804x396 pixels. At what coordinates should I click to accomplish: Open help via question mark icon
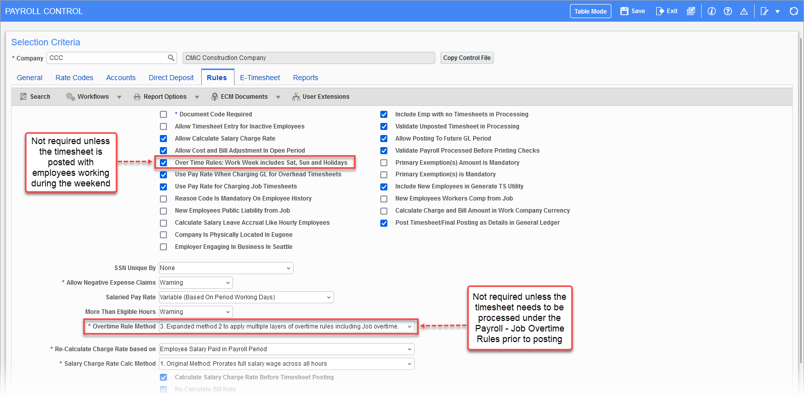click(x=728, y=11)
